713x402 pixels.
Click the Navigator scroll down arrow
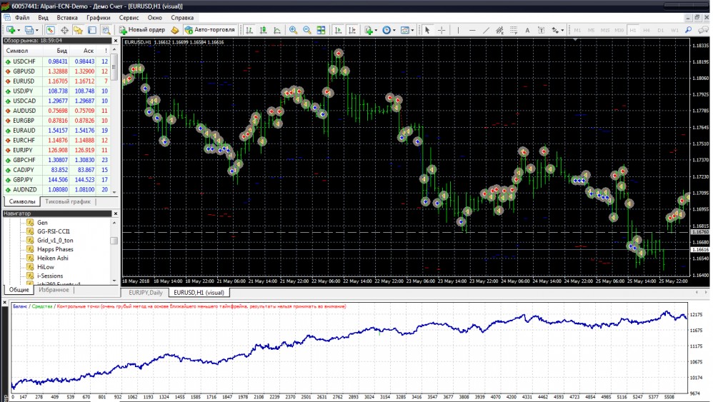[114, 281]
